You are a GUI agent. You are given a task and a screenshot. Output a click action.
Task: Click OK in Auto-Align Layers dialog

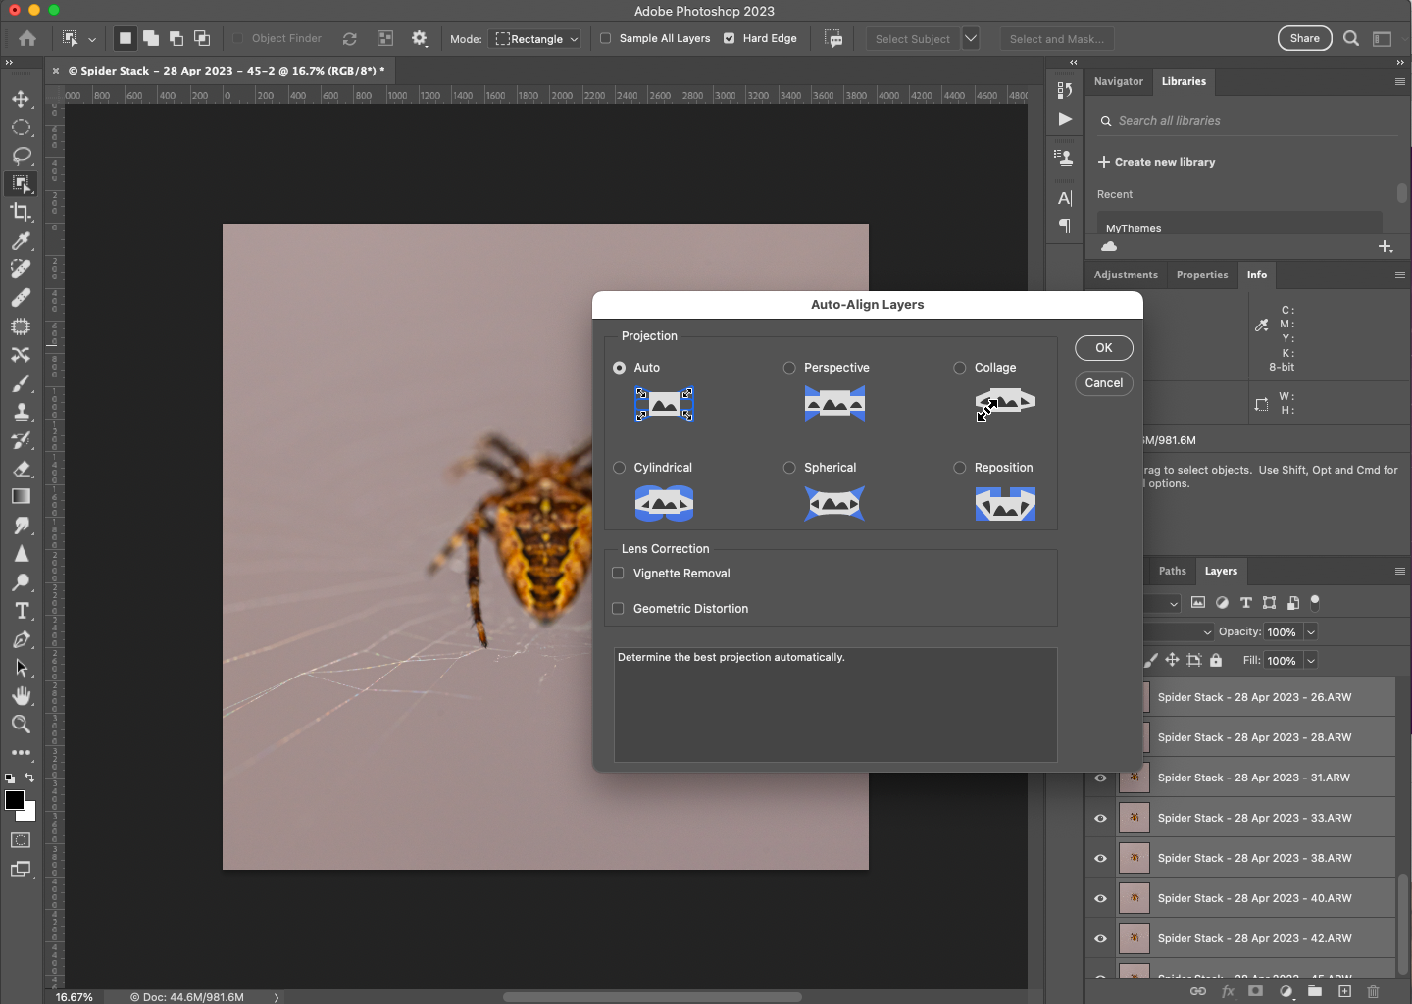point(1104,348)
